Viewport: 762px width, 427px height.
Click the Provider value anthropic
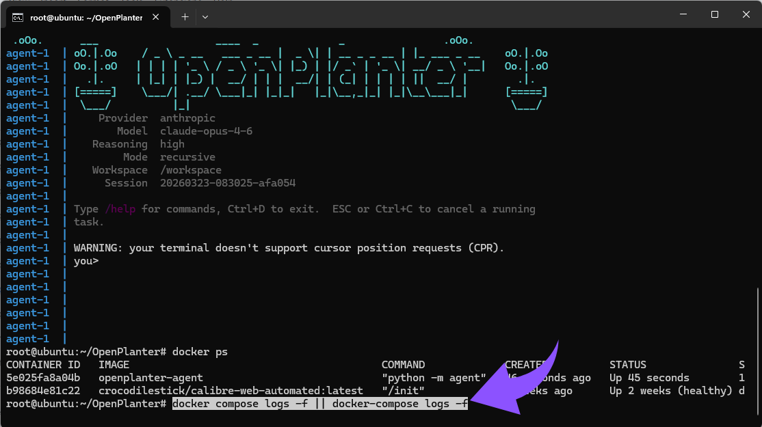(187, 118)
